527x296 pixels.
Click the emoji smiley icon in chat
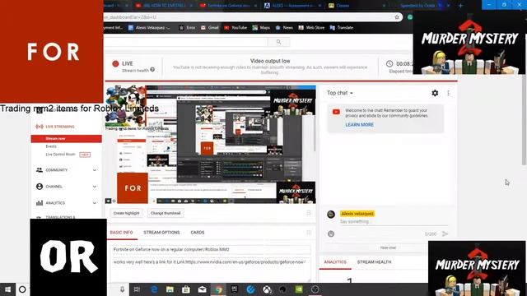pyautogui.click(x=331, y=234)
